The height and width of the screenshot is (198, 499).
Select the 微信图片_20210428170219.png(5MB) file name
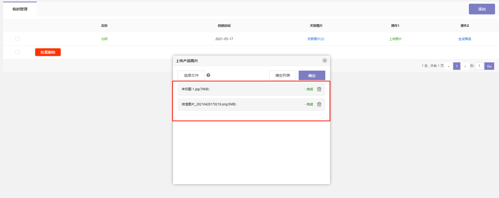[209, 104]
